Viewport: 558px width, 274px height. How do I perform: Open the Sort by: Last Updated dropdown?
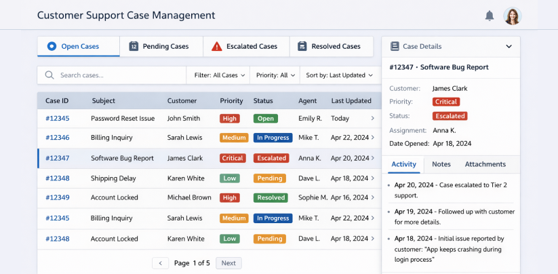click(338, 75)
